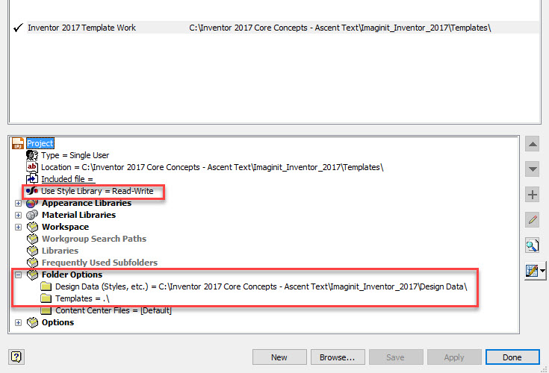Click the Workspace folder icon
549x373 pixels.
click(32, 227)
